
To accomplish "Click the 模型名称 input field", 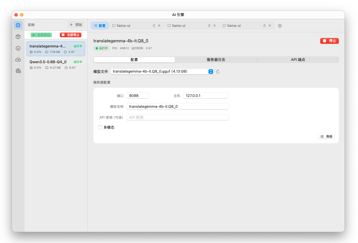I will [x=178, y=106].
